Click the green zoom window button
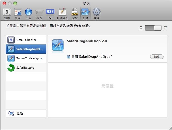The height and width of the screenshot is (130, 172). point(15,3)
